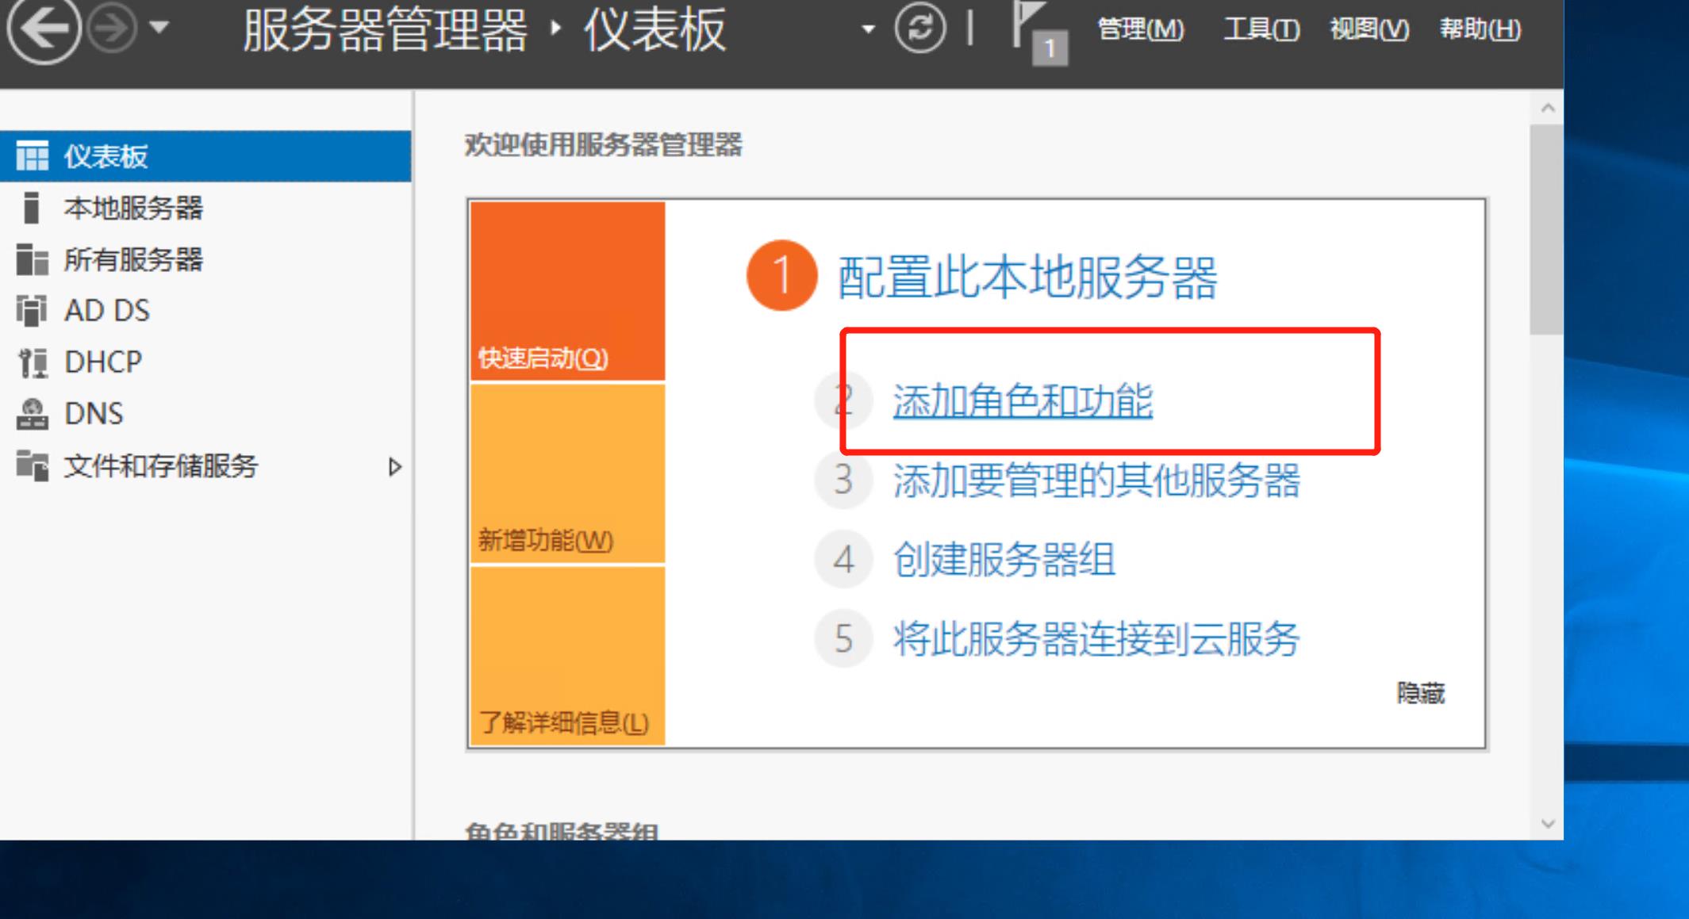
Task: Select the 快速启动(Q) tile
Action: click(x=567, y=291)
